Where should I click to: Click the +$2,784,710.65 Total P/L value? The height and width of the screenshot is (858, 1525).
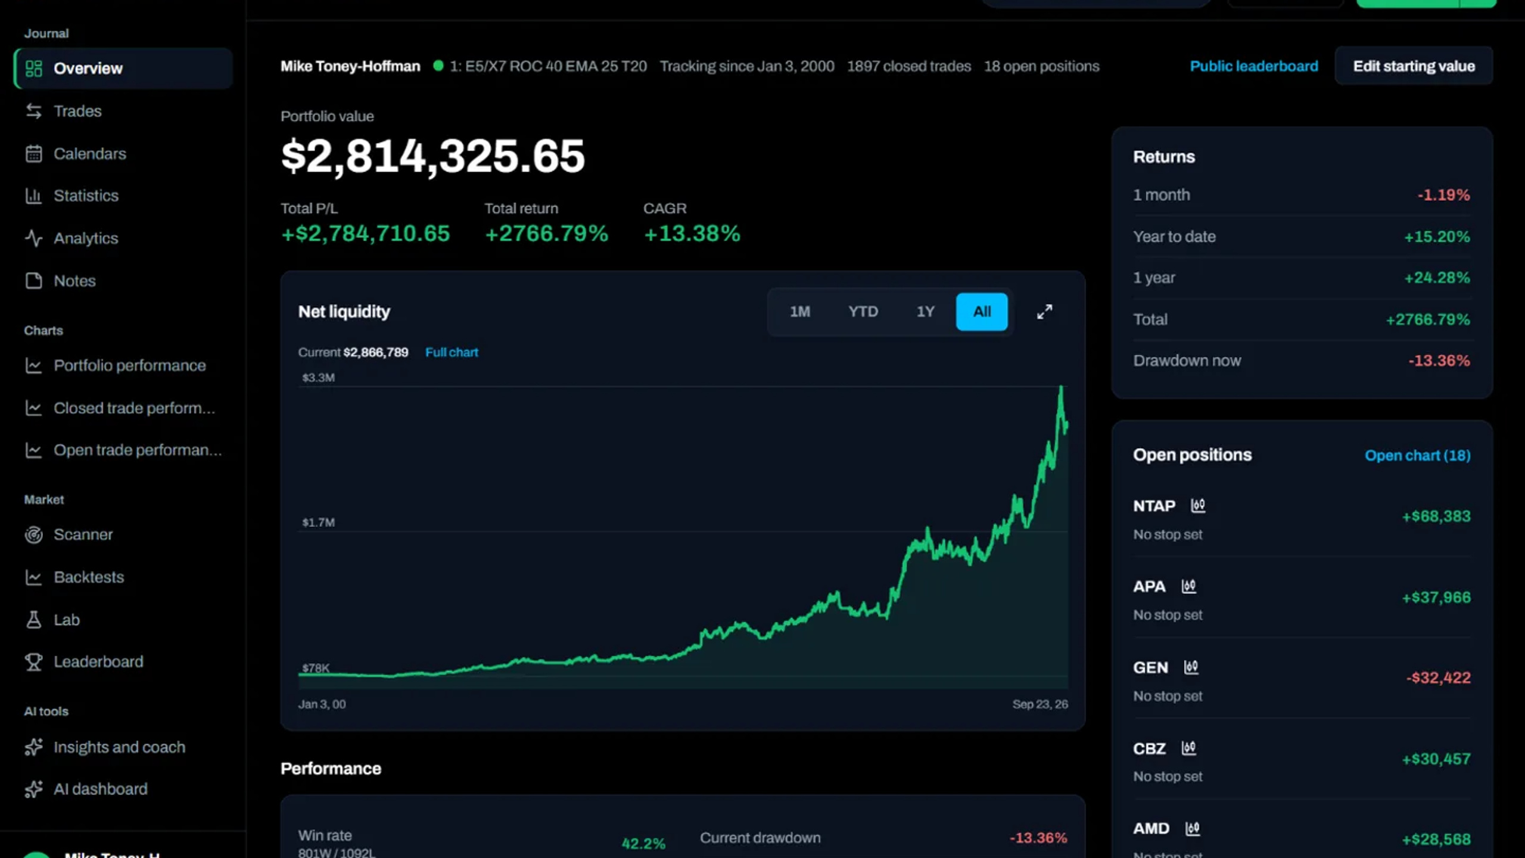(365, 234)
